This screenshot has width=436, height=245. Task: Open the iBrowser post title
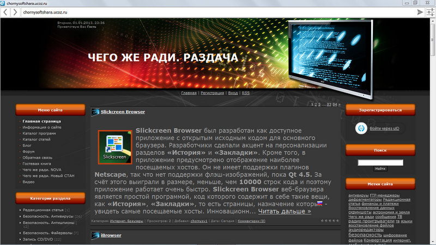pos(111,235)
